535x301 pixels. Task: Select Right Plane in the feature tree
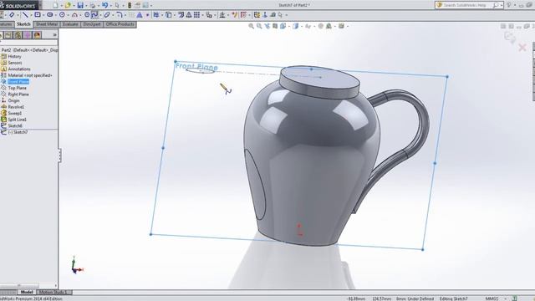(18, 94)
